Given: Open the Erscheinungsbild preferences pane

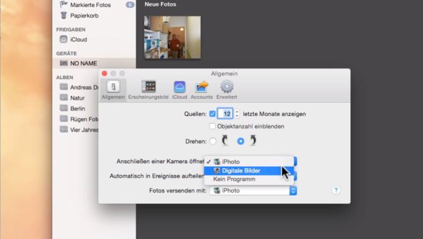Looking at the screenshot, I should tap(148, 90).
